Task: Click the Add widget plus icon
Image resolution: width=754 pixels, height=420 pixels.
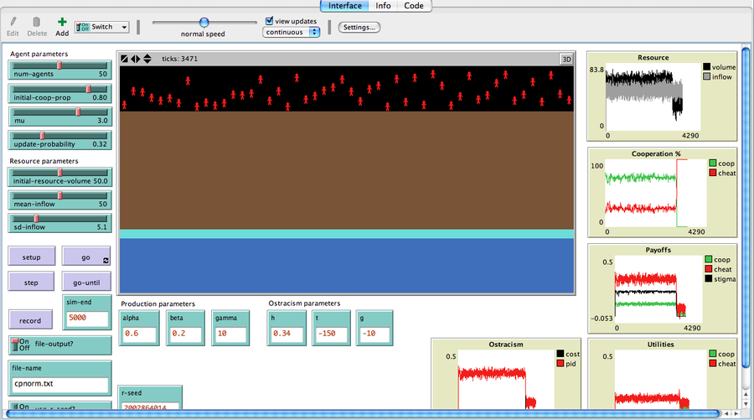Action: pyautogui.click(x=62, y=22)
